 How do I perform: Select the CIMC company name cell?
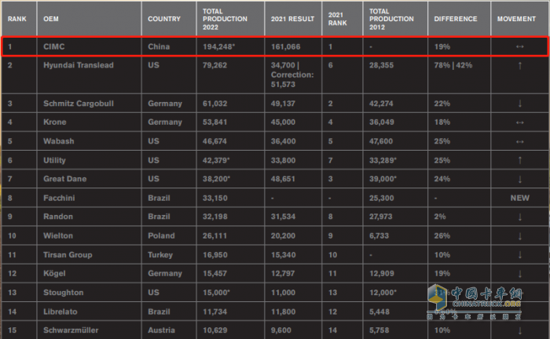click(55, 47)
